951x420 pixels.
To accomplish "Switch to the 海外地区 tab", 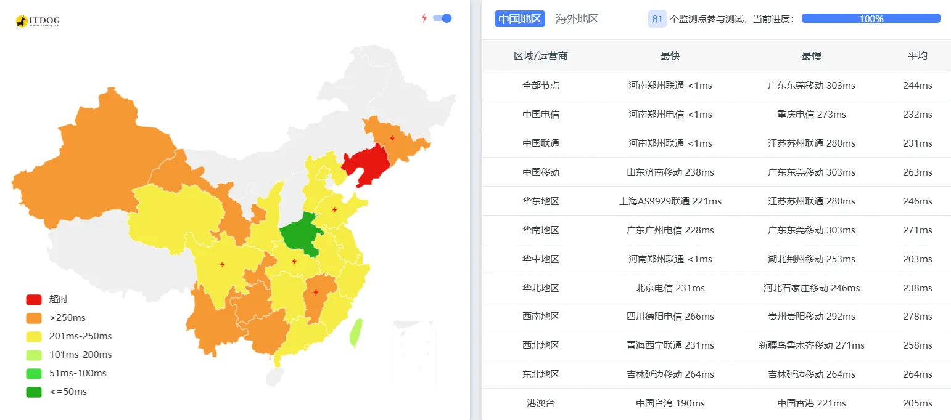I will [577, 18].
